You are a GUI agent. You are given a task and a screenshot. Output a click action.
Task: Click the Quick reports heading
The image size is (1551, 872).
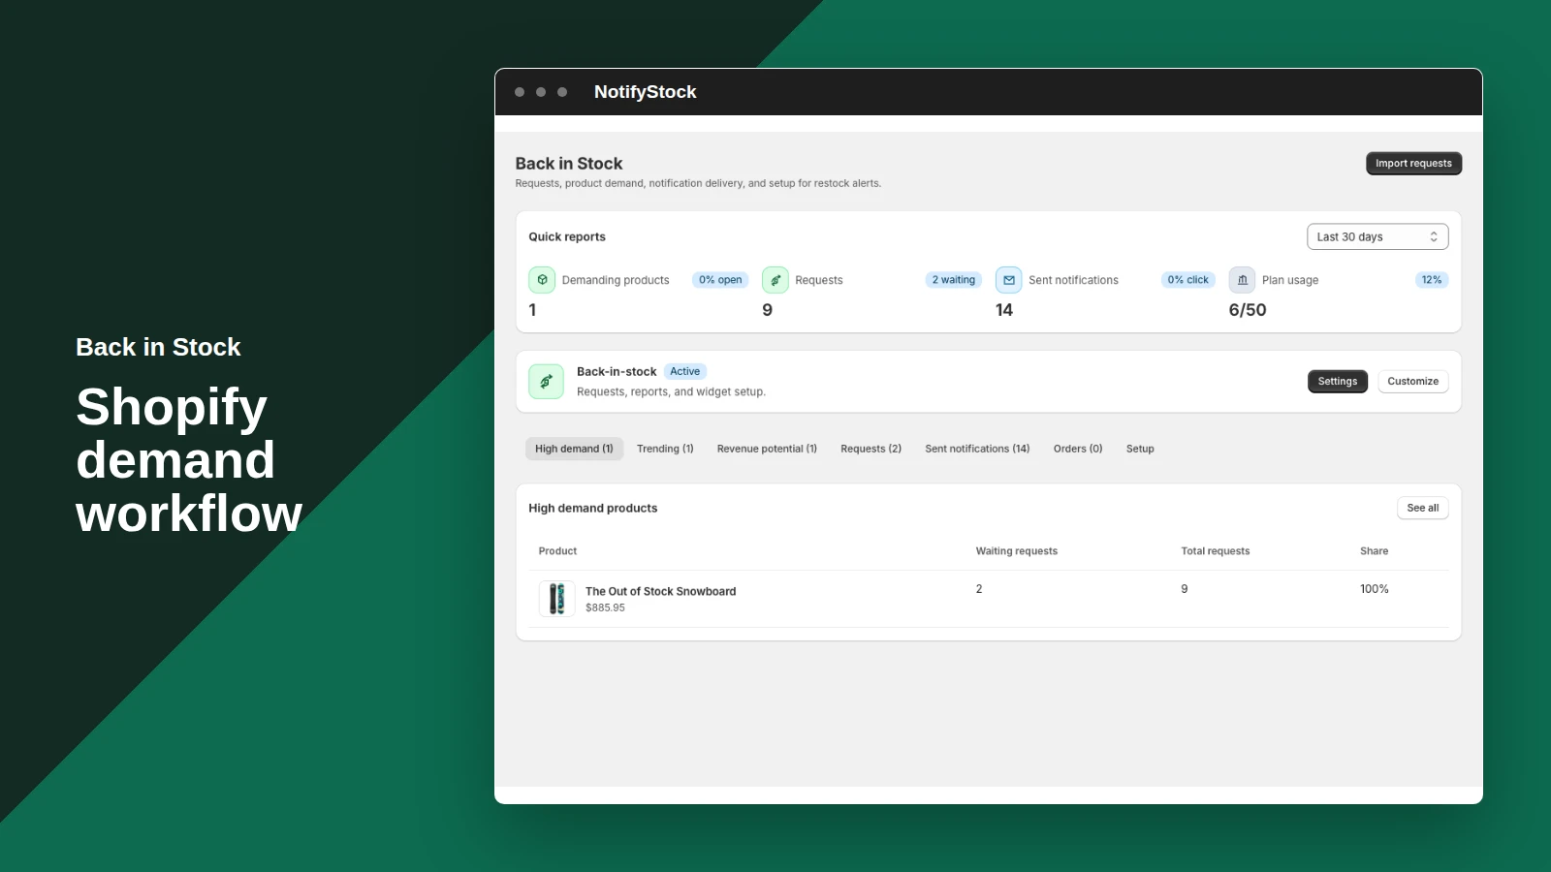pyautogui.click(x=567, y=236)
